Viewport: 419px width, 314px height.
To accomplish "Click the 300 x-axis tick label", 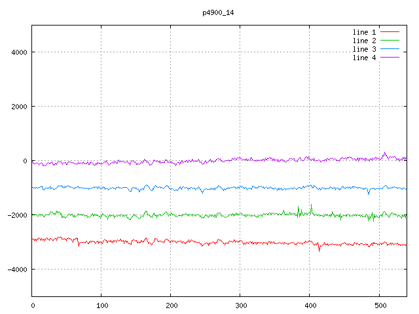I will click(x=240, y=305).
